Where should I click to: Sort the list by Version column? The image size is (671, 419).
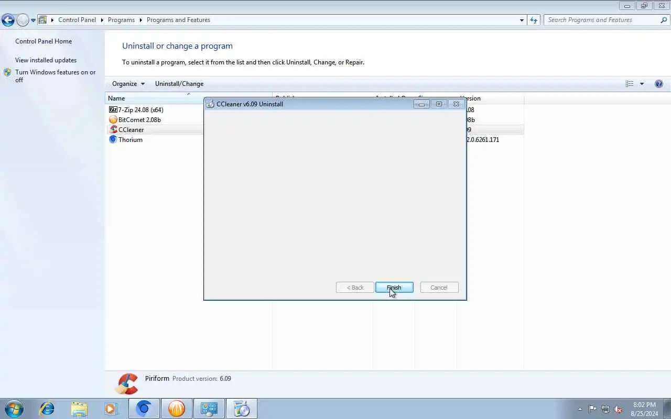click(x=490, y=98)
